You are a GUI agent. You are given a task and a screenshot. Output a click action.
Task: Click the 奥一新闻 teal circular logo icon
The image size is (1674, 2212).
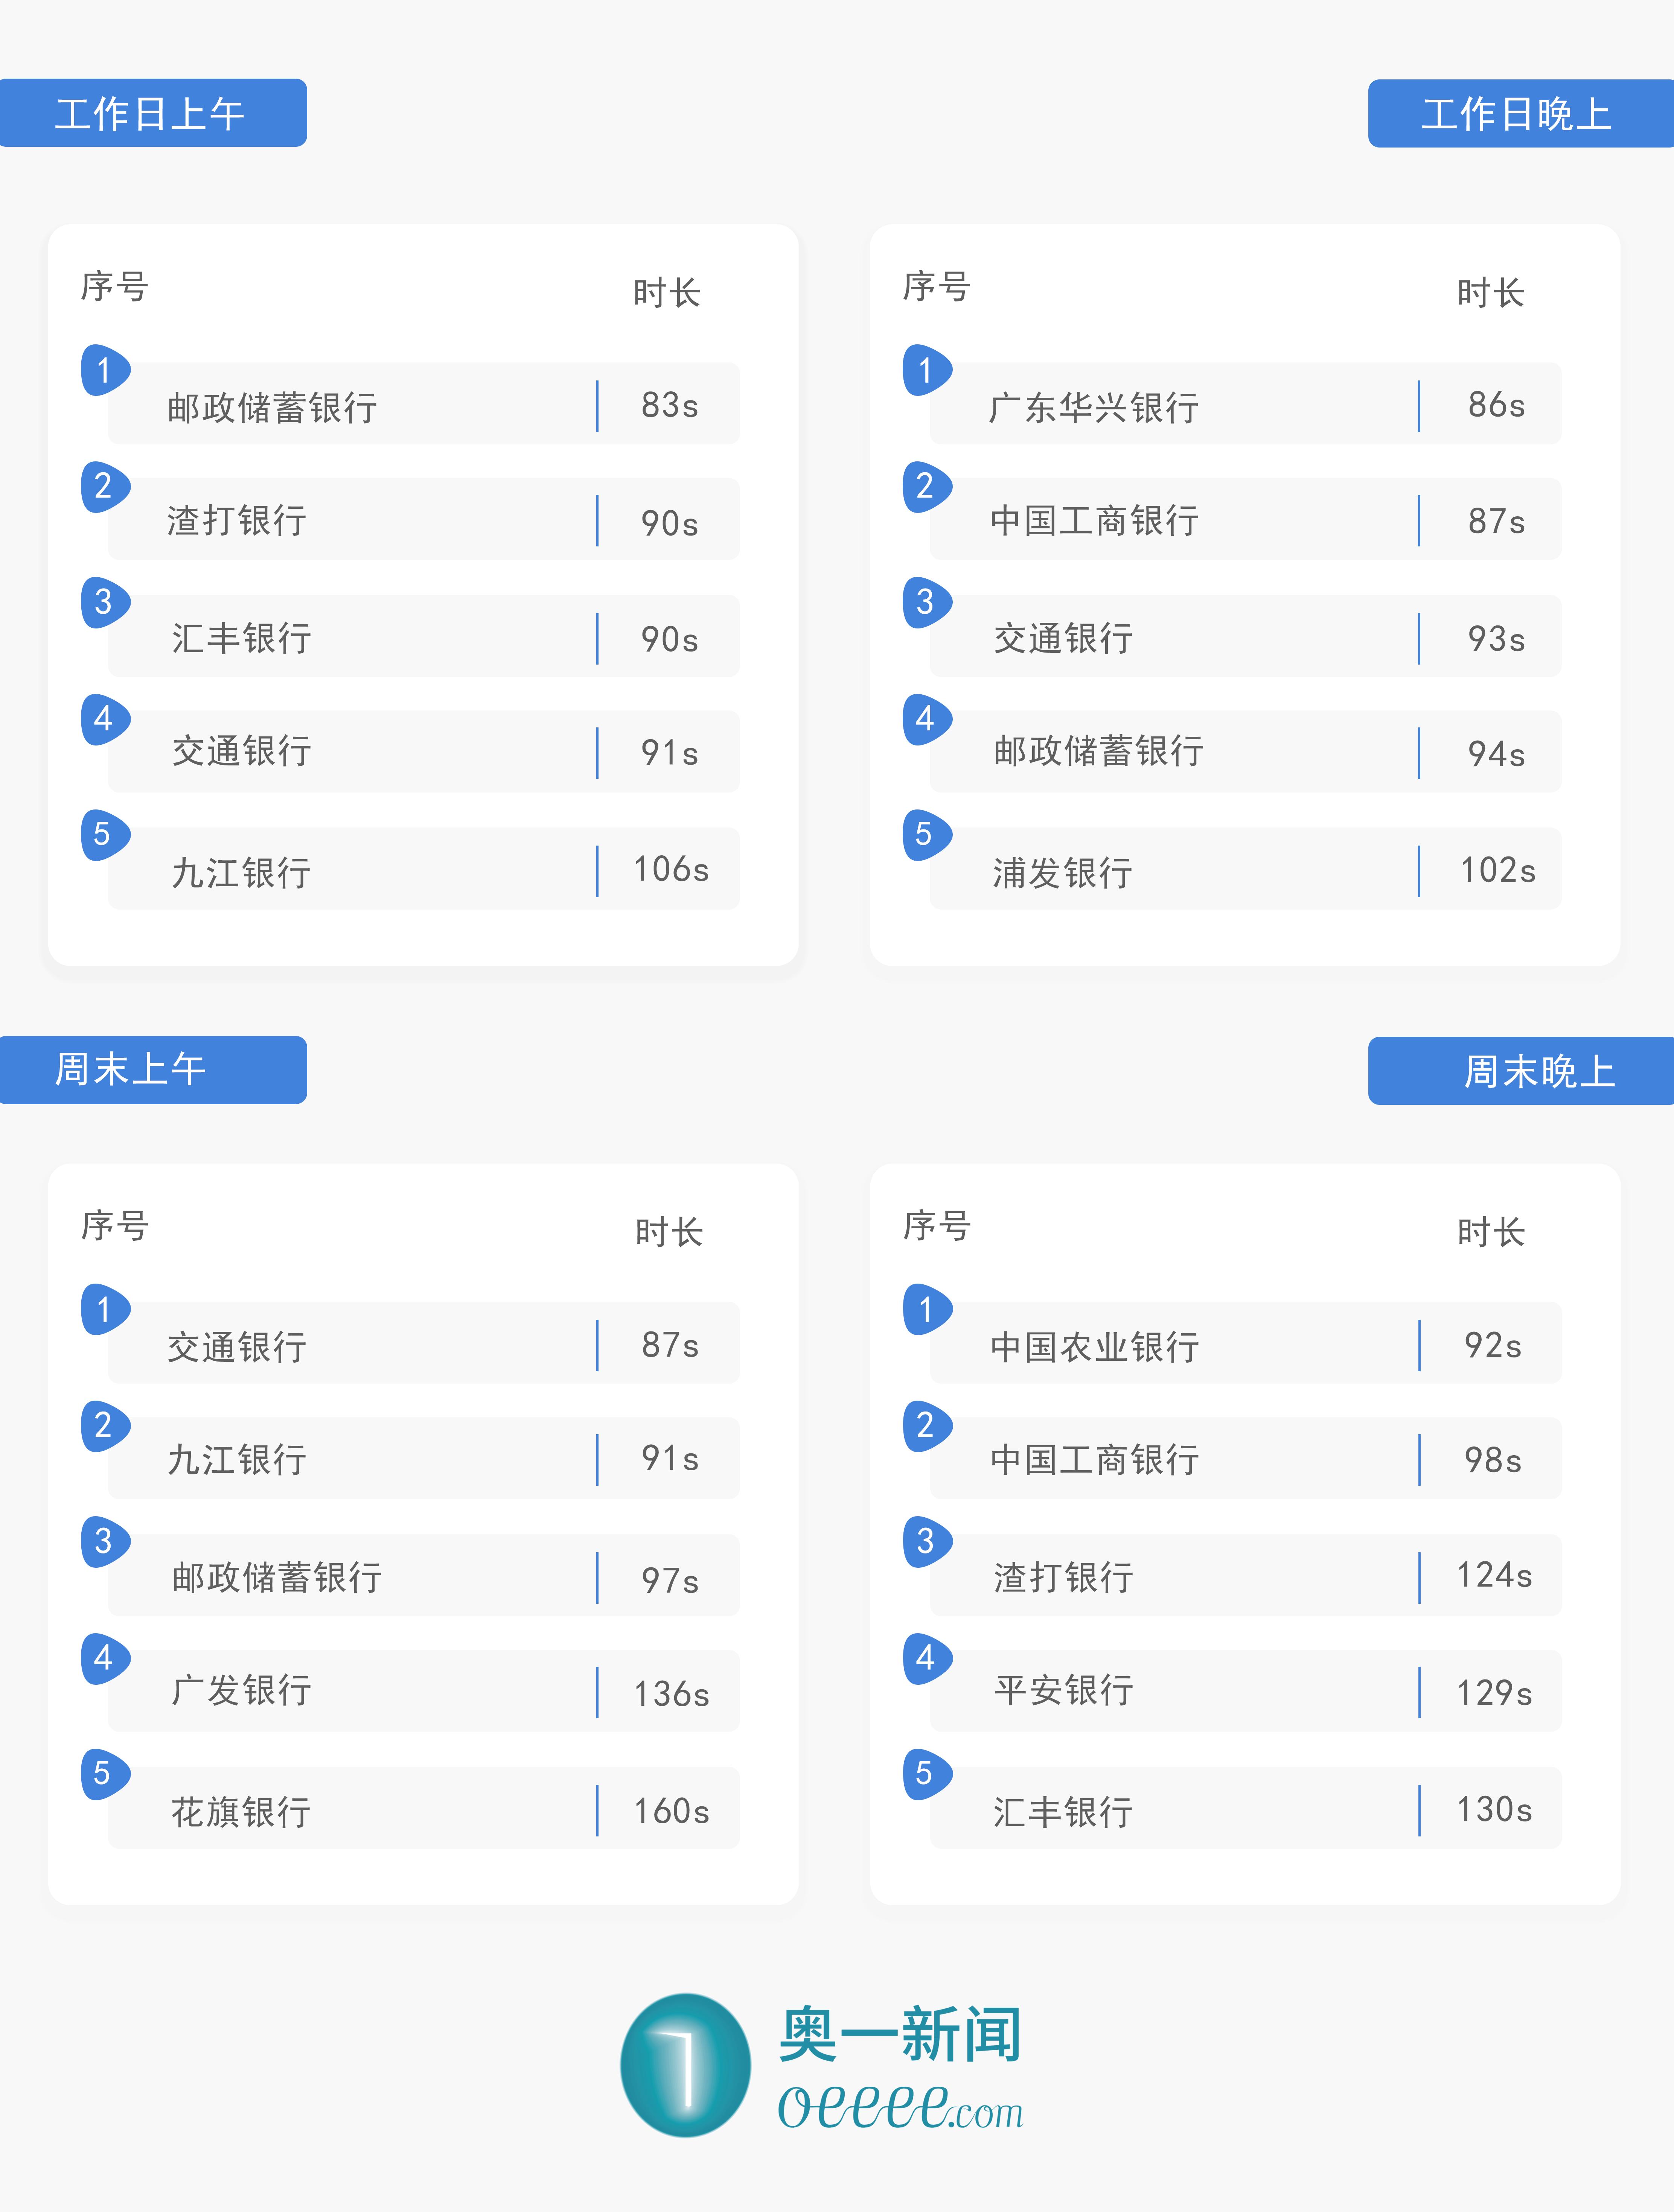685,2064
